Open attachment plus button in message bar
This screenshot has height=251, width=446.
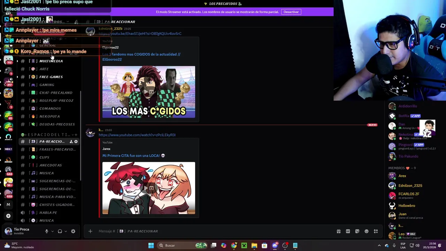point(90,231)
